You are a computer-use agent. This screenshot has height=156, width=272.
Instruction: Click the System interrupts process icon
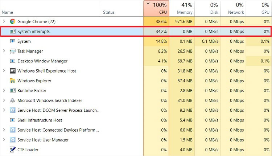13,32
